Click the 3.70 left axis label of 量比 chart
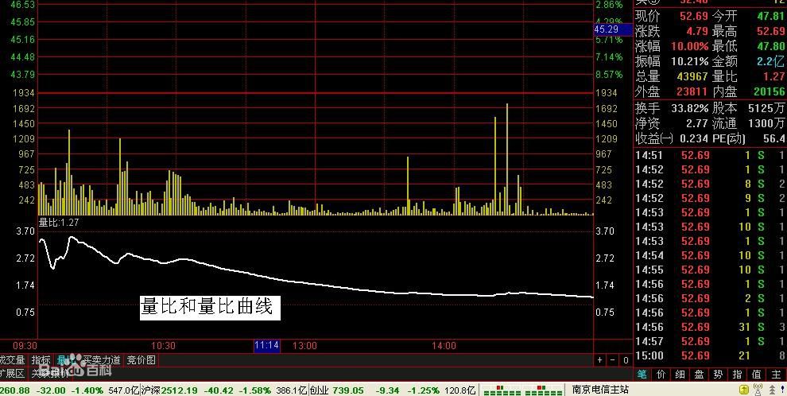 [25, 231]
